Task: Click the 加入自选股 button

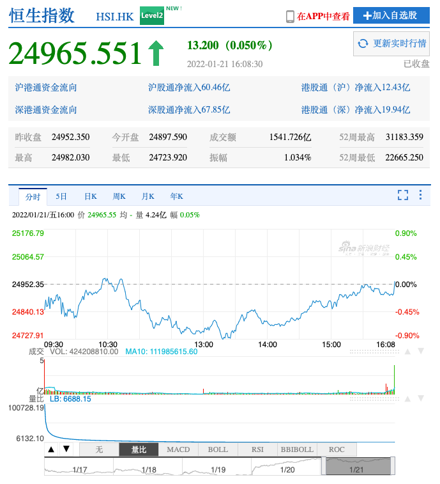Action: 391,15
